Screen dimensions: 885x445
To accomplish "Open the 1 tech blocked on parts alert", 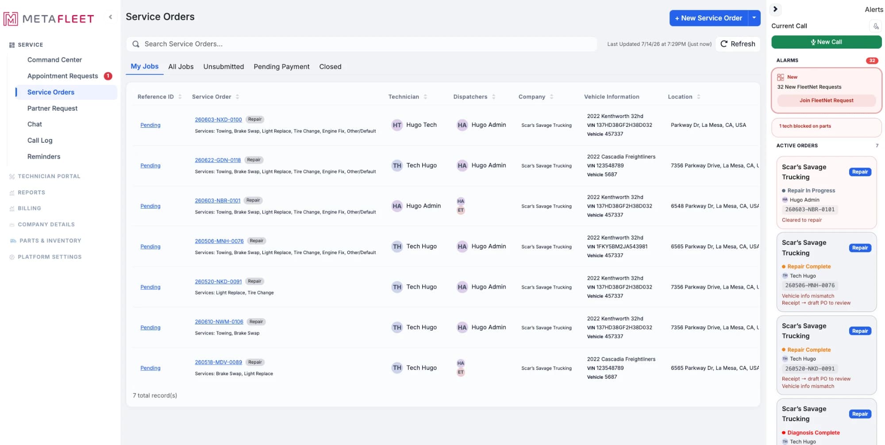I will [826, 127].
